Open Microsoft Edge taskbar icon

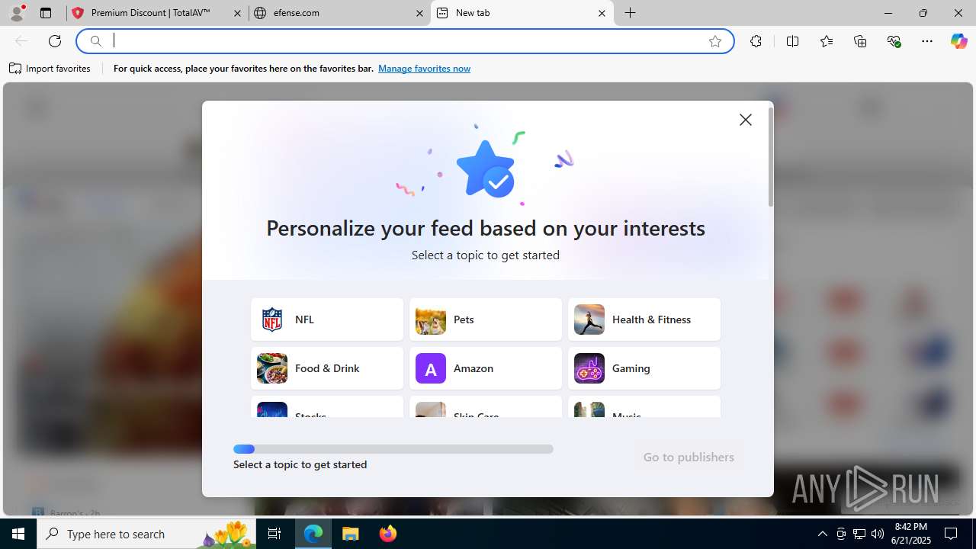click(x=313, y=534)
